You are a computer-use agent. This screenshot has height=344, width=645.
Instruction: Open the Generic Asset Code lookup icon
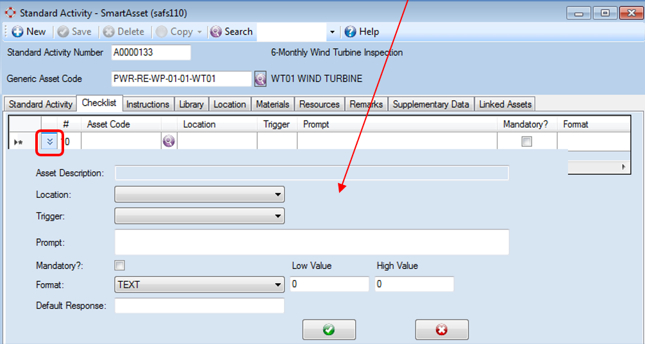point(260,79)
